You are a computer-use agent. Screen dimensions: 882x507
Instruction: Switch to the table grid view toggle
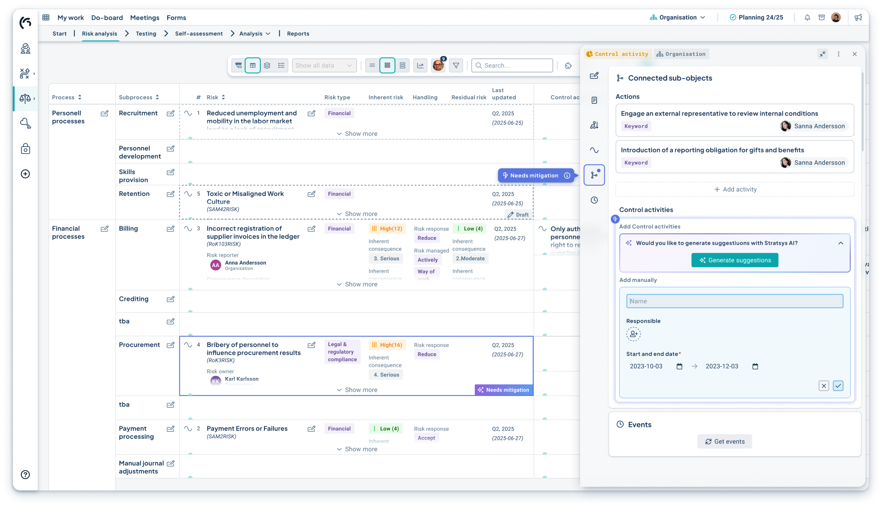(x=252, y=65)
